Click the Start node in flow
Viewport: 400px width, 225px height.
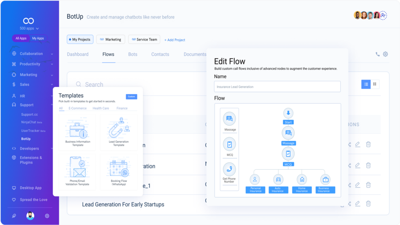coord(288,116)
